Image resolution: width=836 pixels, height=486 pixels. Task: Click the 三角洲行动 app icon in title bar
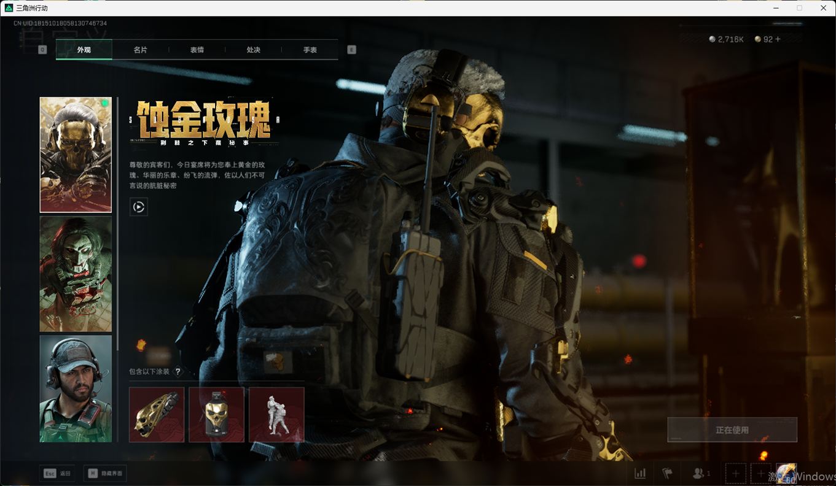9,8
